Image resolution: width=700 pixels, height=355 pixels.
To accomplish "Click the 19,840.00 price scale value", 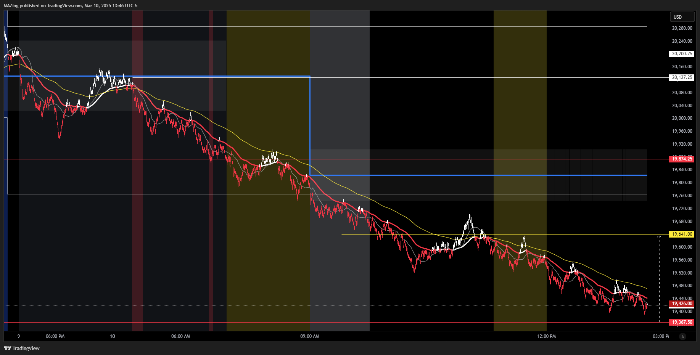I will point(682,170).
